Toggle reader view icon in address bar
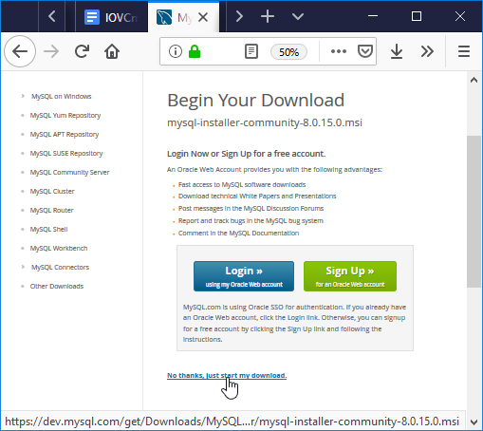Image resolution: width=483 pixels, height=431 pixels. [x=251, y=51]
